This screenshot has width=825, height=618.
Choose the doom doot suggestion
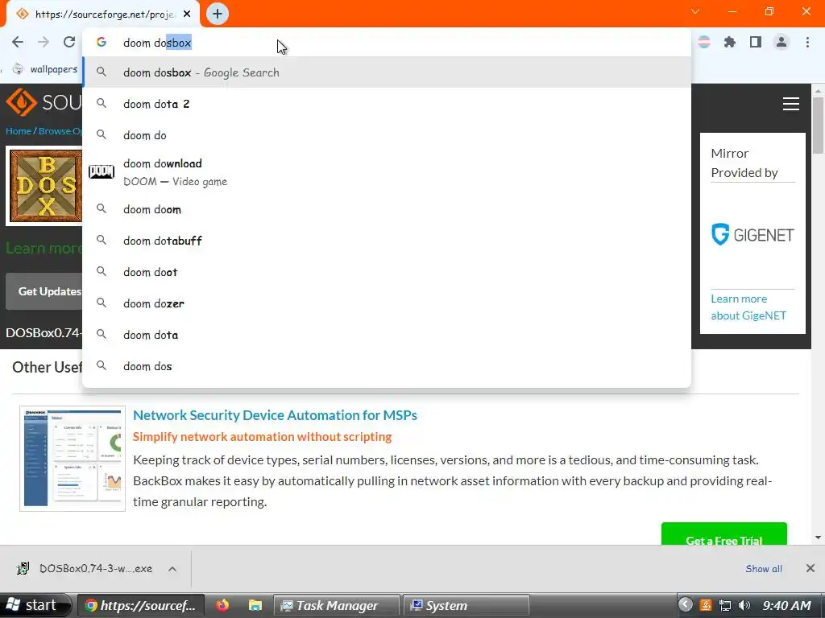[x=387, y=272]
